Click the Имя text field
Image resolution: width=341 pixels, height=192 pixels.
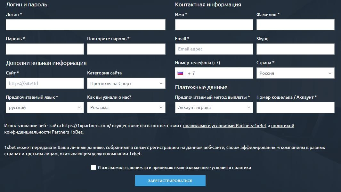tap(214, 25)
